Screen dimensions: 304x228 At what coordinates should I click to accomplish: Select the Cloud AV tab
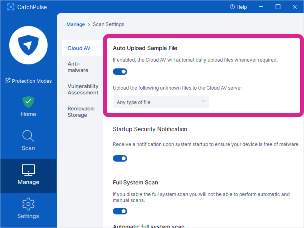(x=82, y=48)
